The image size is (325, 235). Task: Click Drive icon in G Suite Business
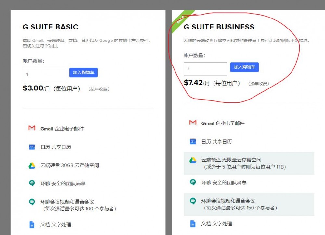click(x=193, y=160)
